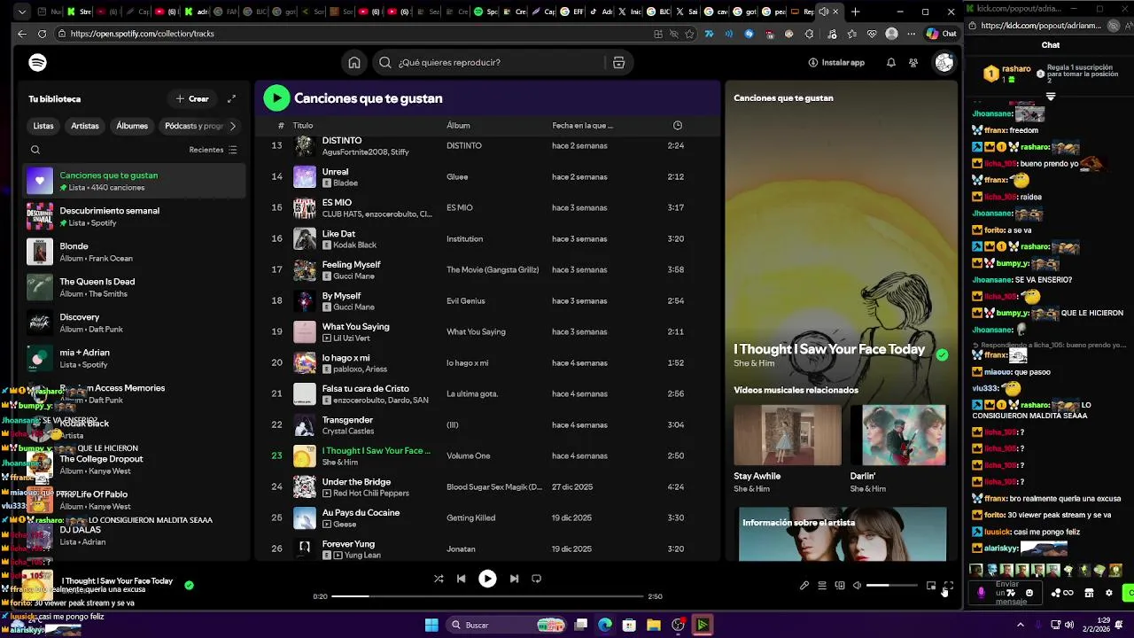
Task: Click Instalar app download link
Action: (836, 63)
